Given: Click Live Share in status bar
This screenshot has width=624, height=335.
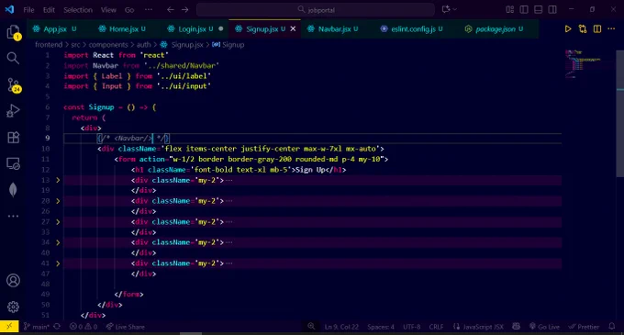Looking at the screenshot, I should click(126, 327).
